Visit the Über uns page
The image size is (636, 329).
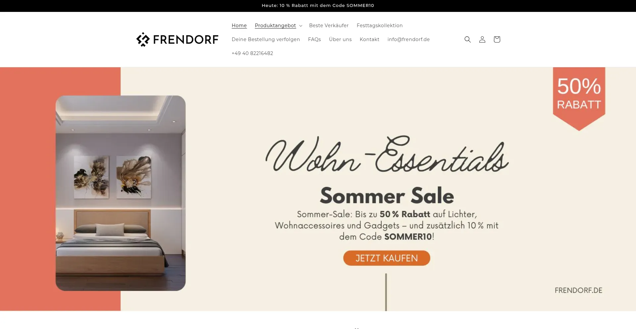[x=340, y=39]
